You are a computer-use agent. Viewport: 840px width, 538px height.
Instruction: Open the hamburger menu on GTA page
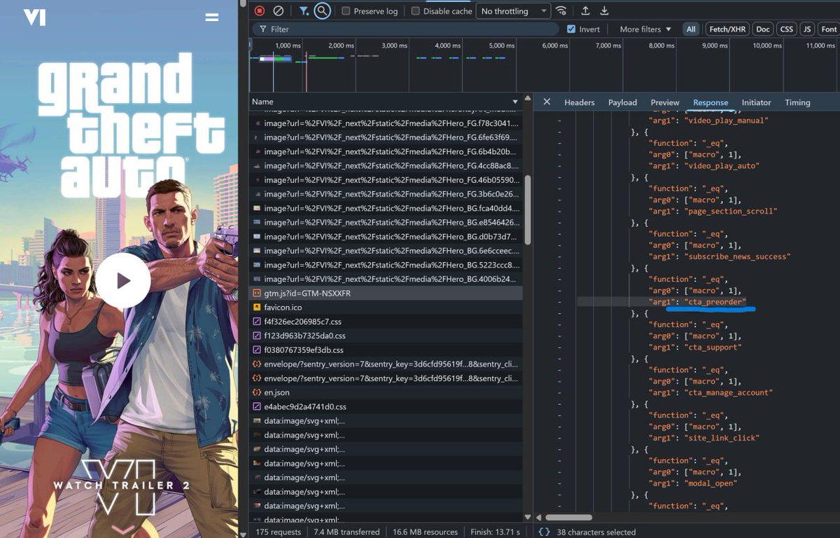coord(212,18)
